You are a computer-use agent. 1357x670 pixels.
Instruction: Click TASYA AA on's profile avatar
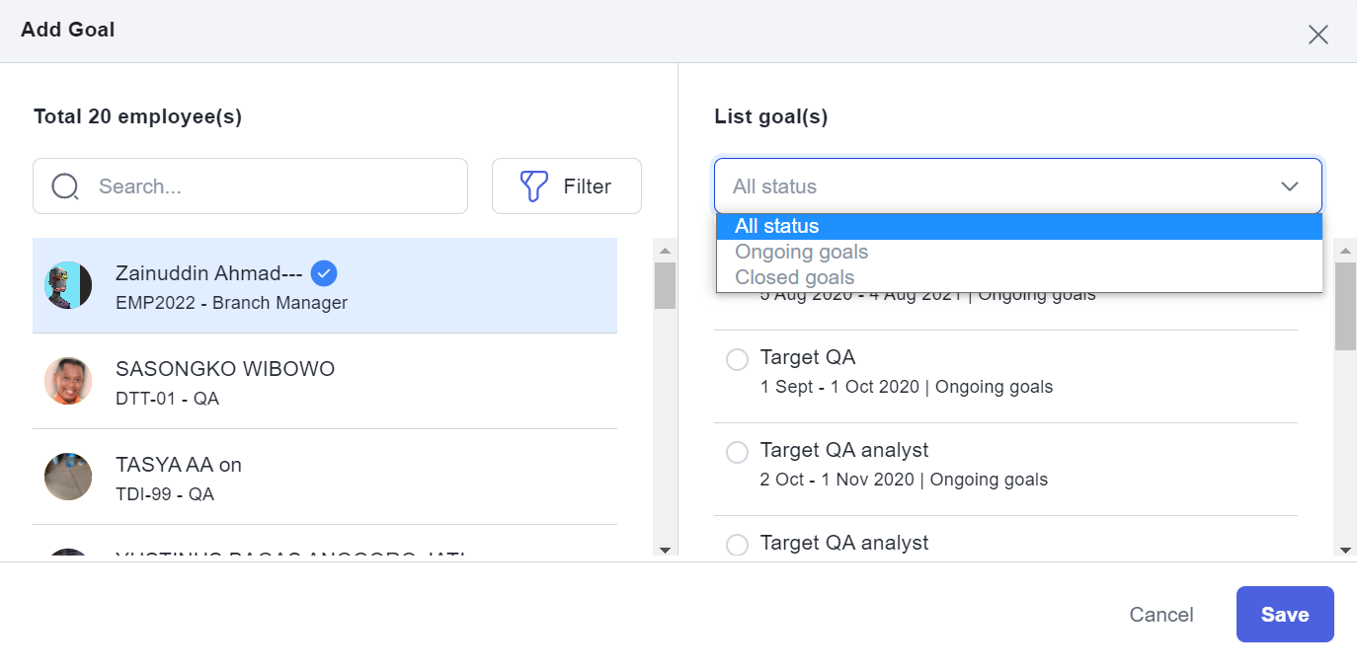pyautogui.click(x=68, y=477)
